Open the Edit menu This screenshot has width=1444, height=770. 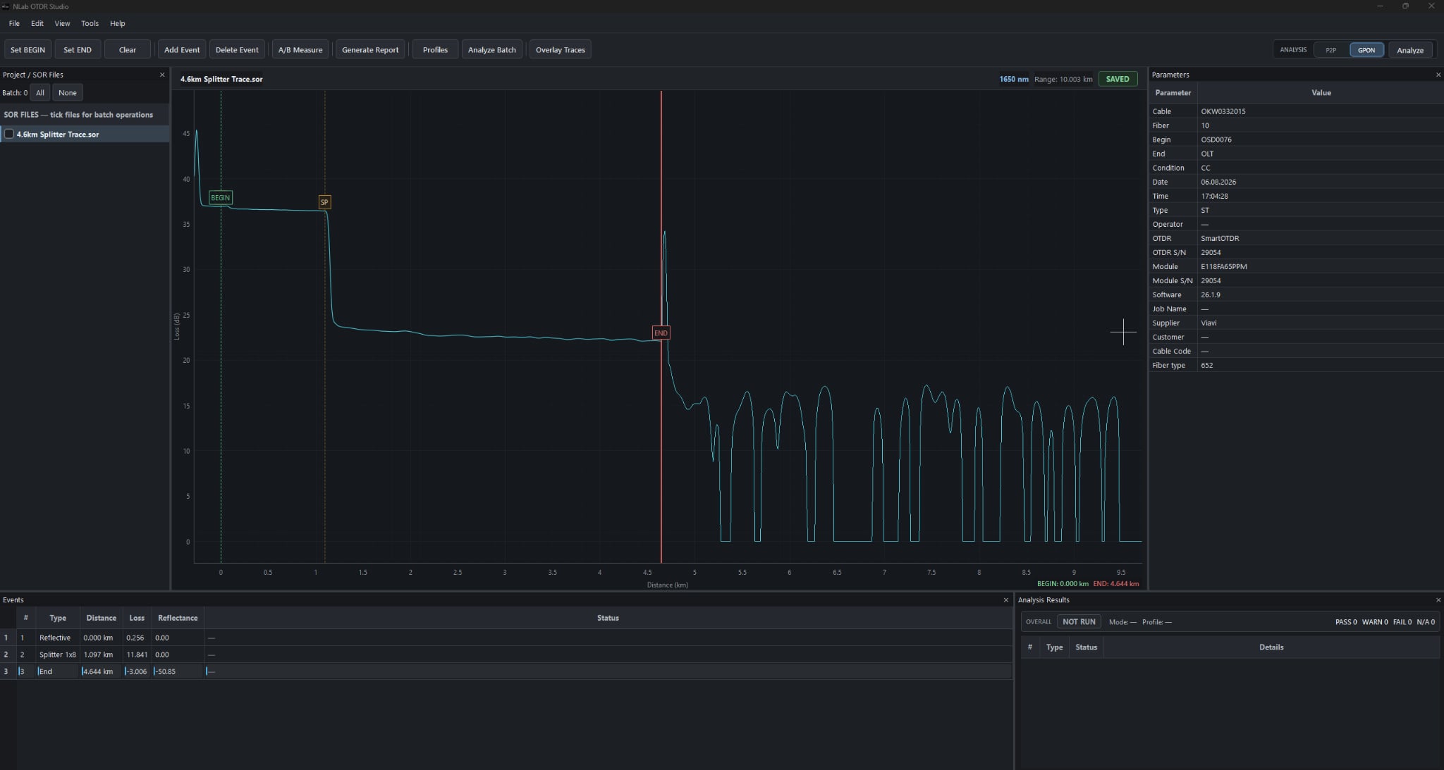click(37, 23)
